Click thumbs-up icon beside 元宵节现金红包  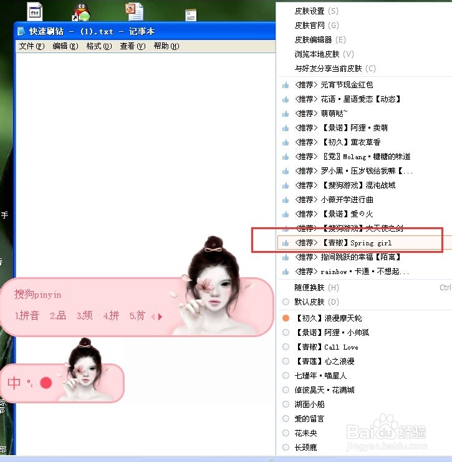(x=286, y=85)
